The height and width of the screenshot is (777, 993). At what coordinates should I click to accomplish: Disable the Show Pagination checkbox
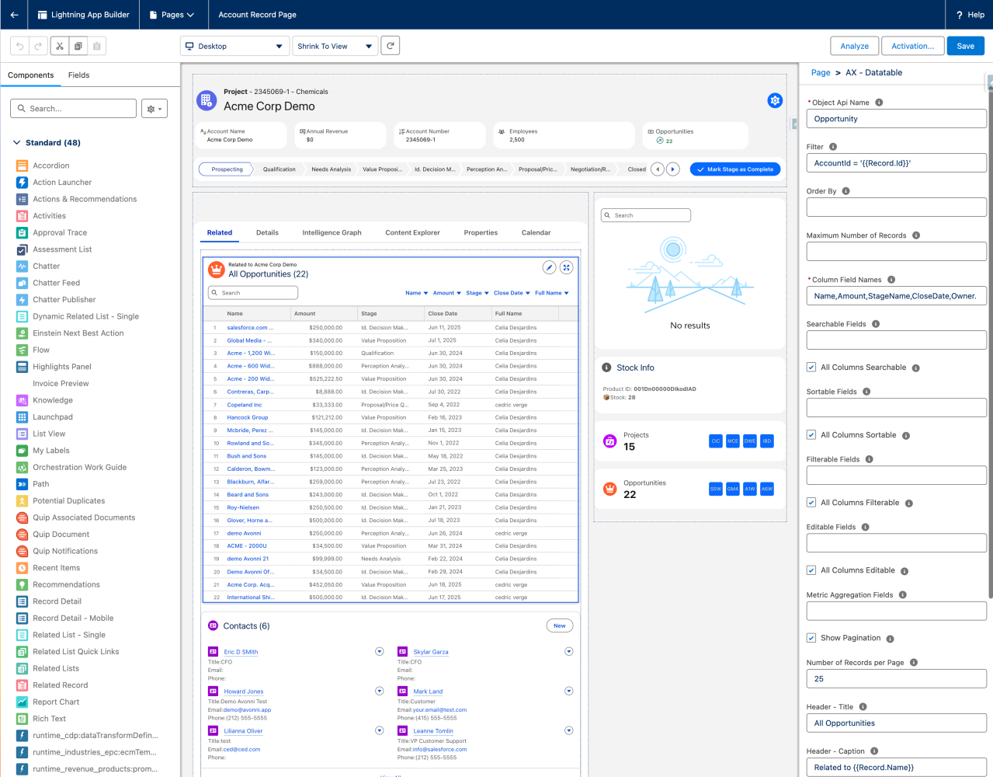[811, 638]
